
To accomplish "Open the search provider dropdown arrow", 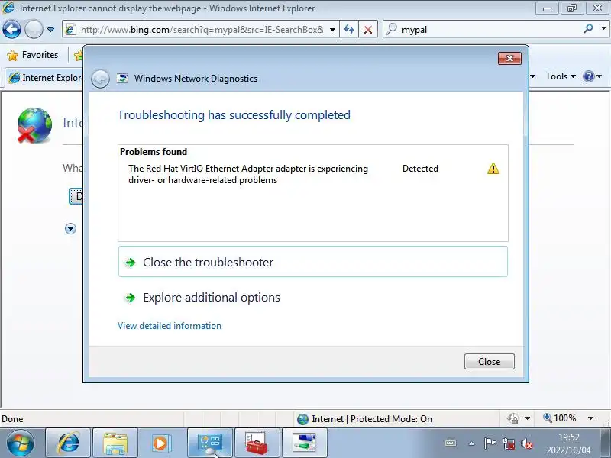I will tap(603, 29).
